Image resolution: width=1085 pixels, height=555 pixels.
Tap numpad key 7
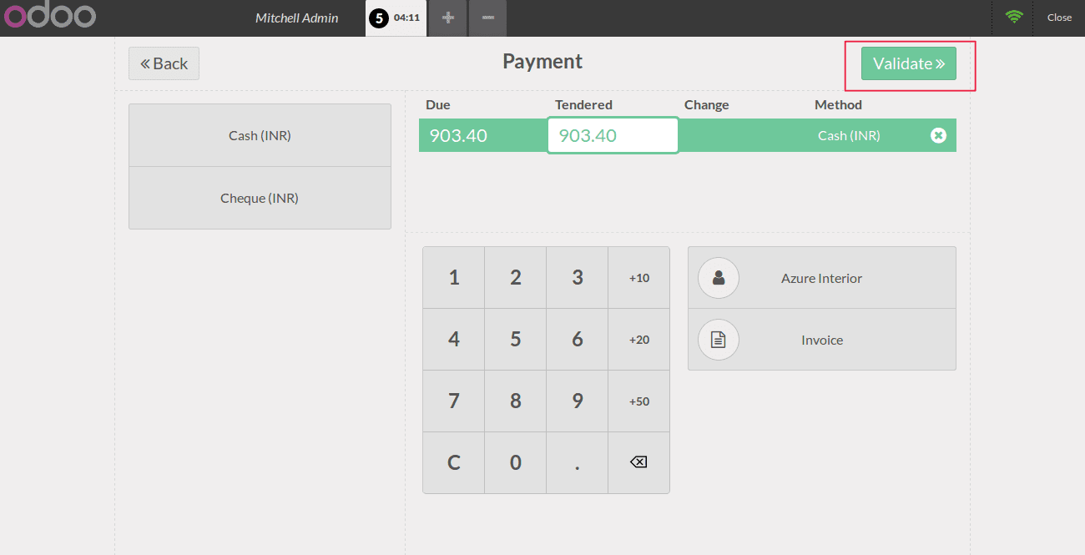coord(454,401)
